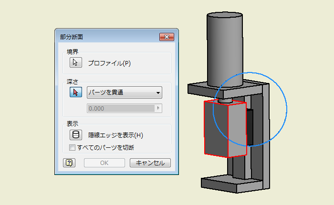Click the OK button
Screen dimensions: 334x205
click(104, 163)
